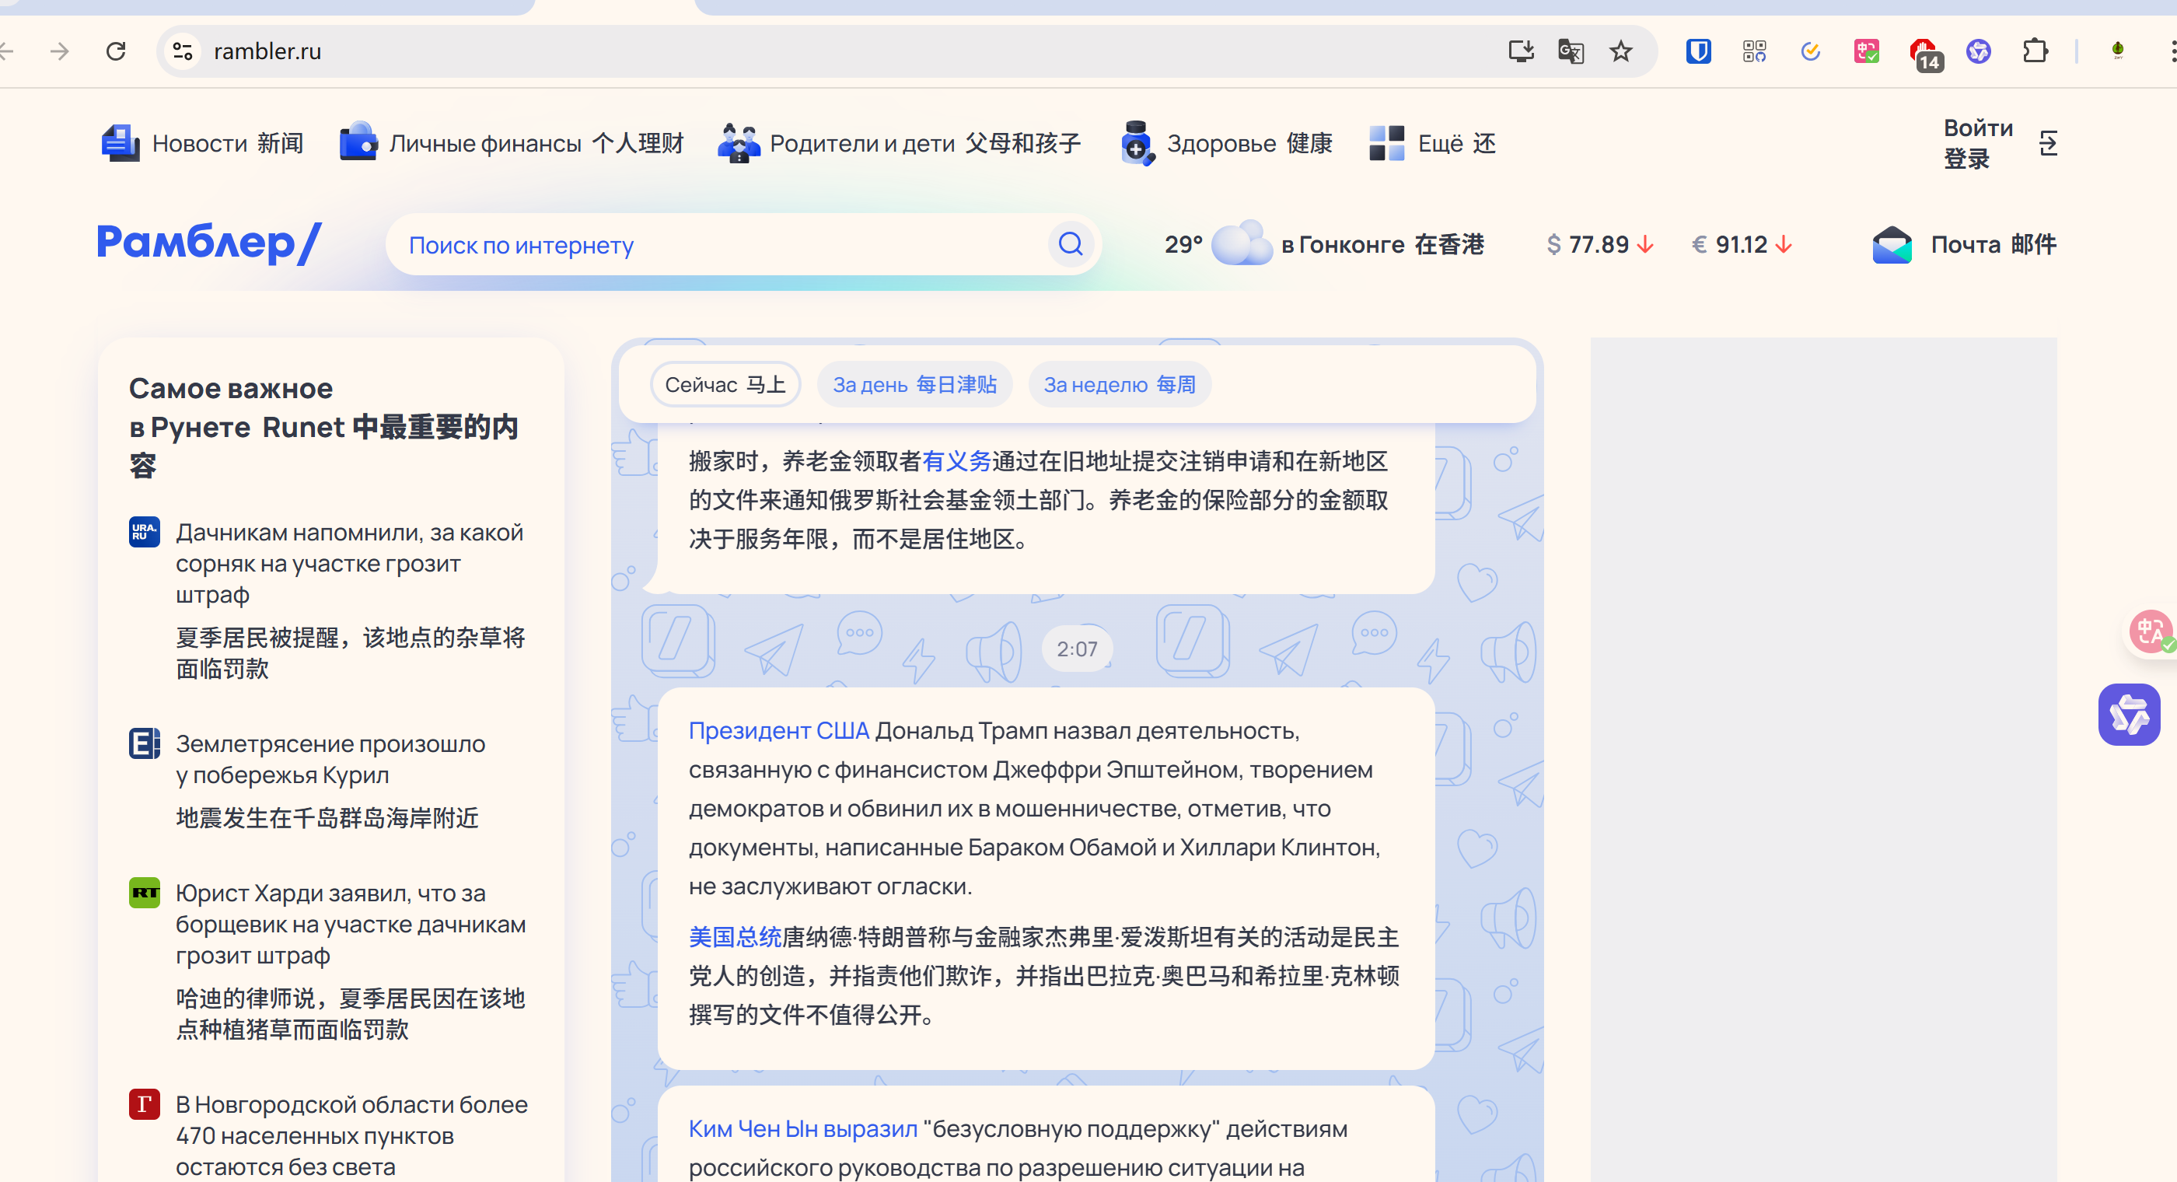
Task: Click the Войти login arrow icon
Action: click(2048, 143)
